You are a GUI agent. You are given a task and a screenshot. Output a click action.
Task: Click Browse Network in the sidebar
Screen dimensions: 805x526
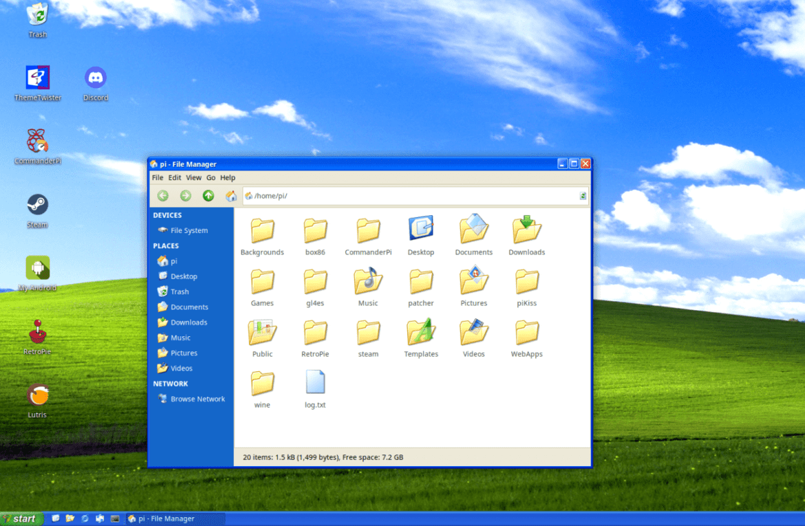(x=196, y=398)
